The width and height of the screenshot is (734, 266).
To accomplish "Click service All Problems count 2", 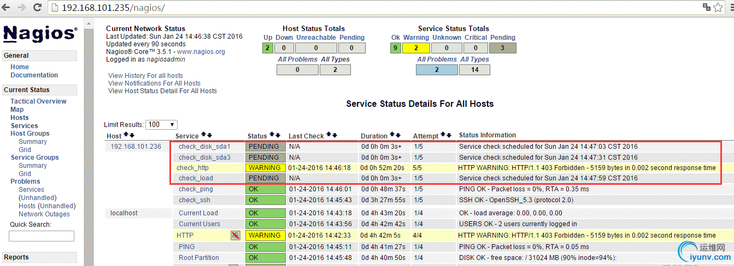I will (436, 70).
